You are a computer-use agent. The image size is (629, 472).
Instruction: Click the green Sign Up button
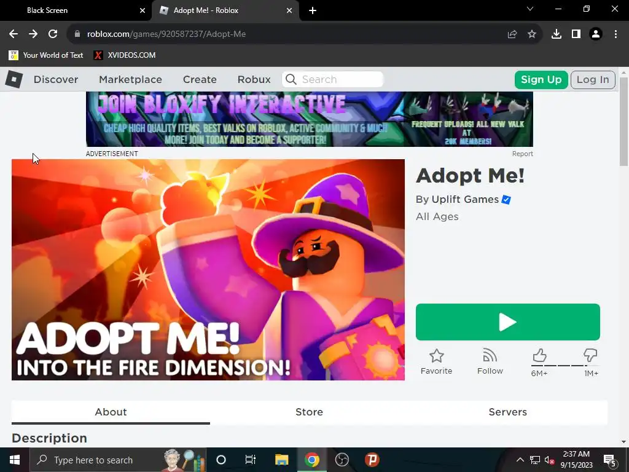[x=541, y=79]
